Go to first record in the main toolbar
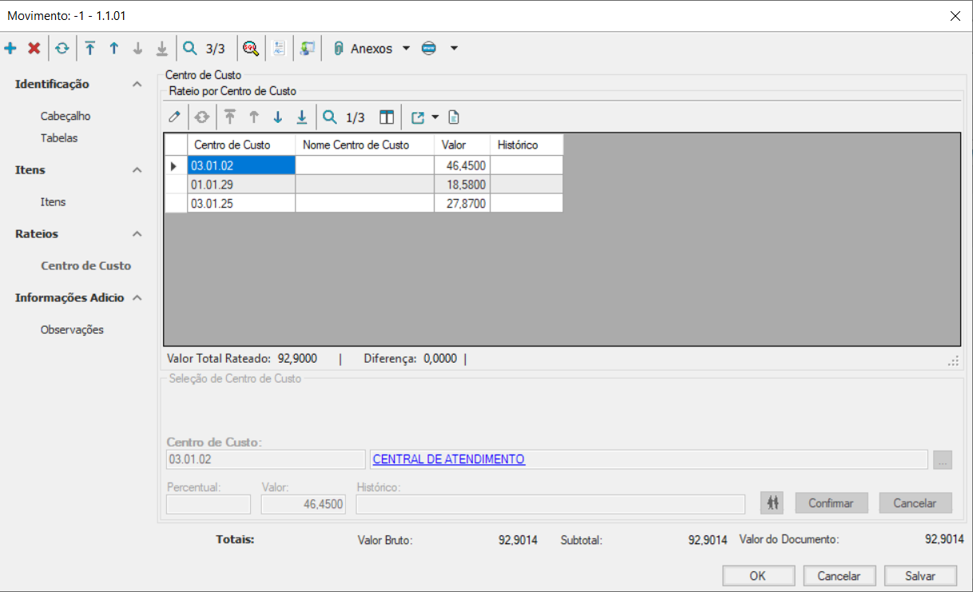 pyautogui.click(x=90, y=49)
